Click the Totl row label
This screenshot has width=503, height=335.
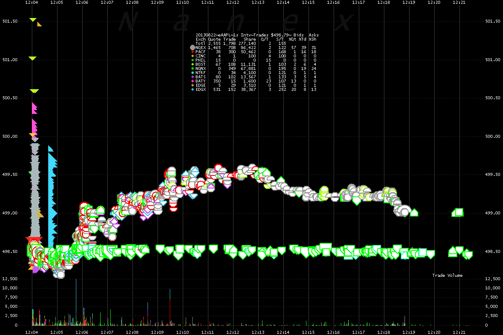click(x=201, y=44)
